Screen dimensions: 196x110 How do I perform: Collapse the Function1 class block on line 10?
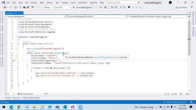click(x=17, y=44)
